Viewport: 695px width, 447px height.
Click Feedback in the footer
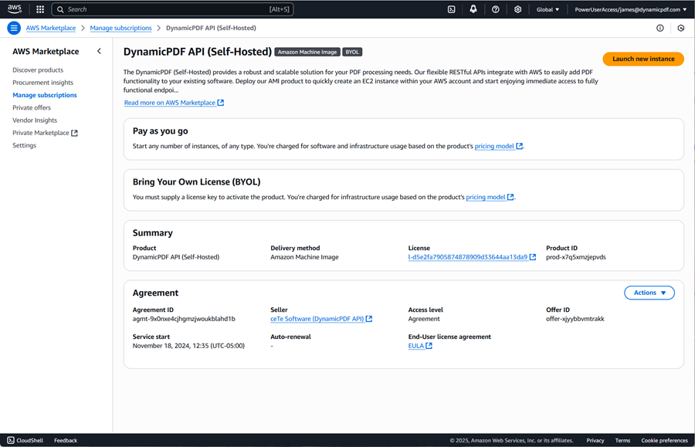coord(66,440)
